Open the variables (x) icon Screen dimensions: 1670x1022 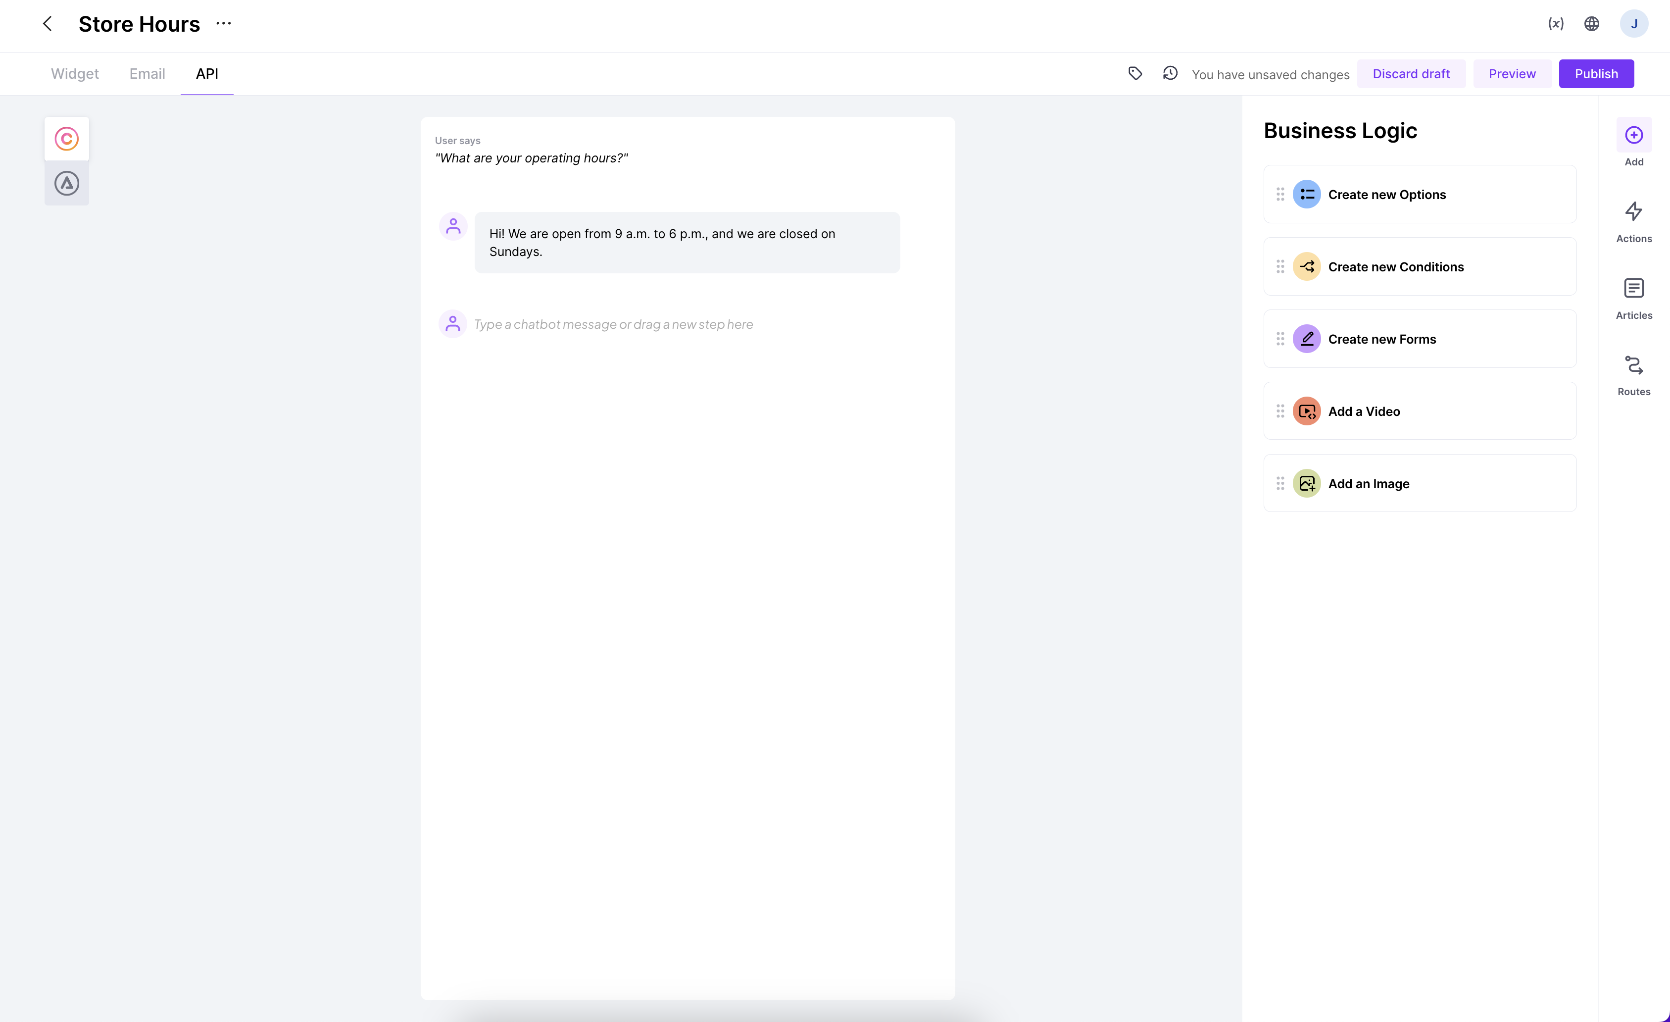[1556, 24]
